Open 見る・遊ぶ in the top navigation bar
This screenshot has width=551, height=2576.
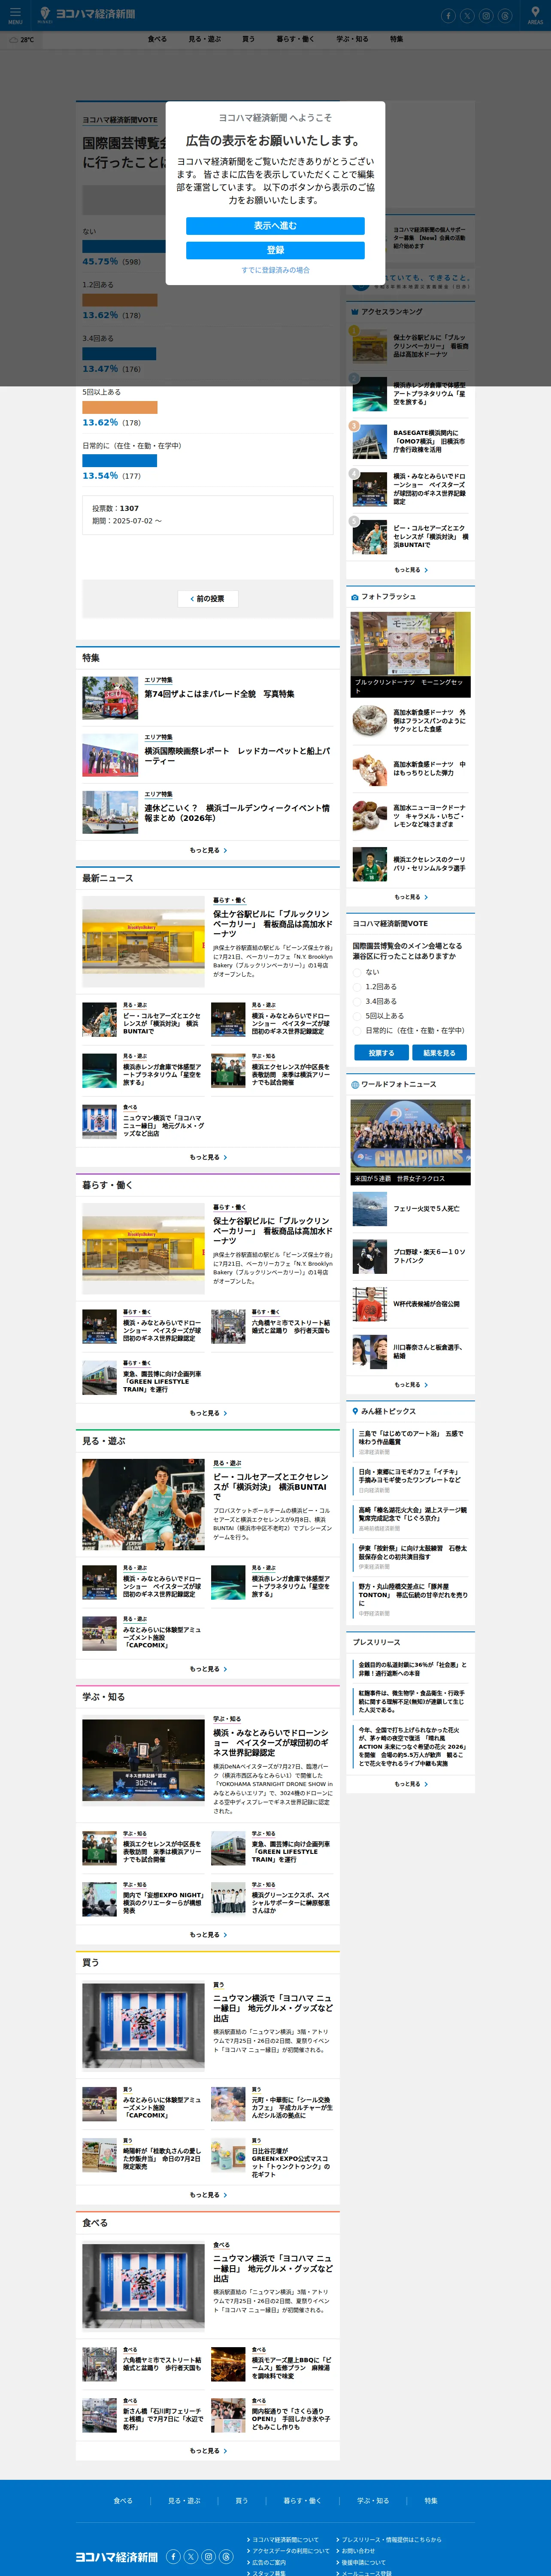click(205, 39)
